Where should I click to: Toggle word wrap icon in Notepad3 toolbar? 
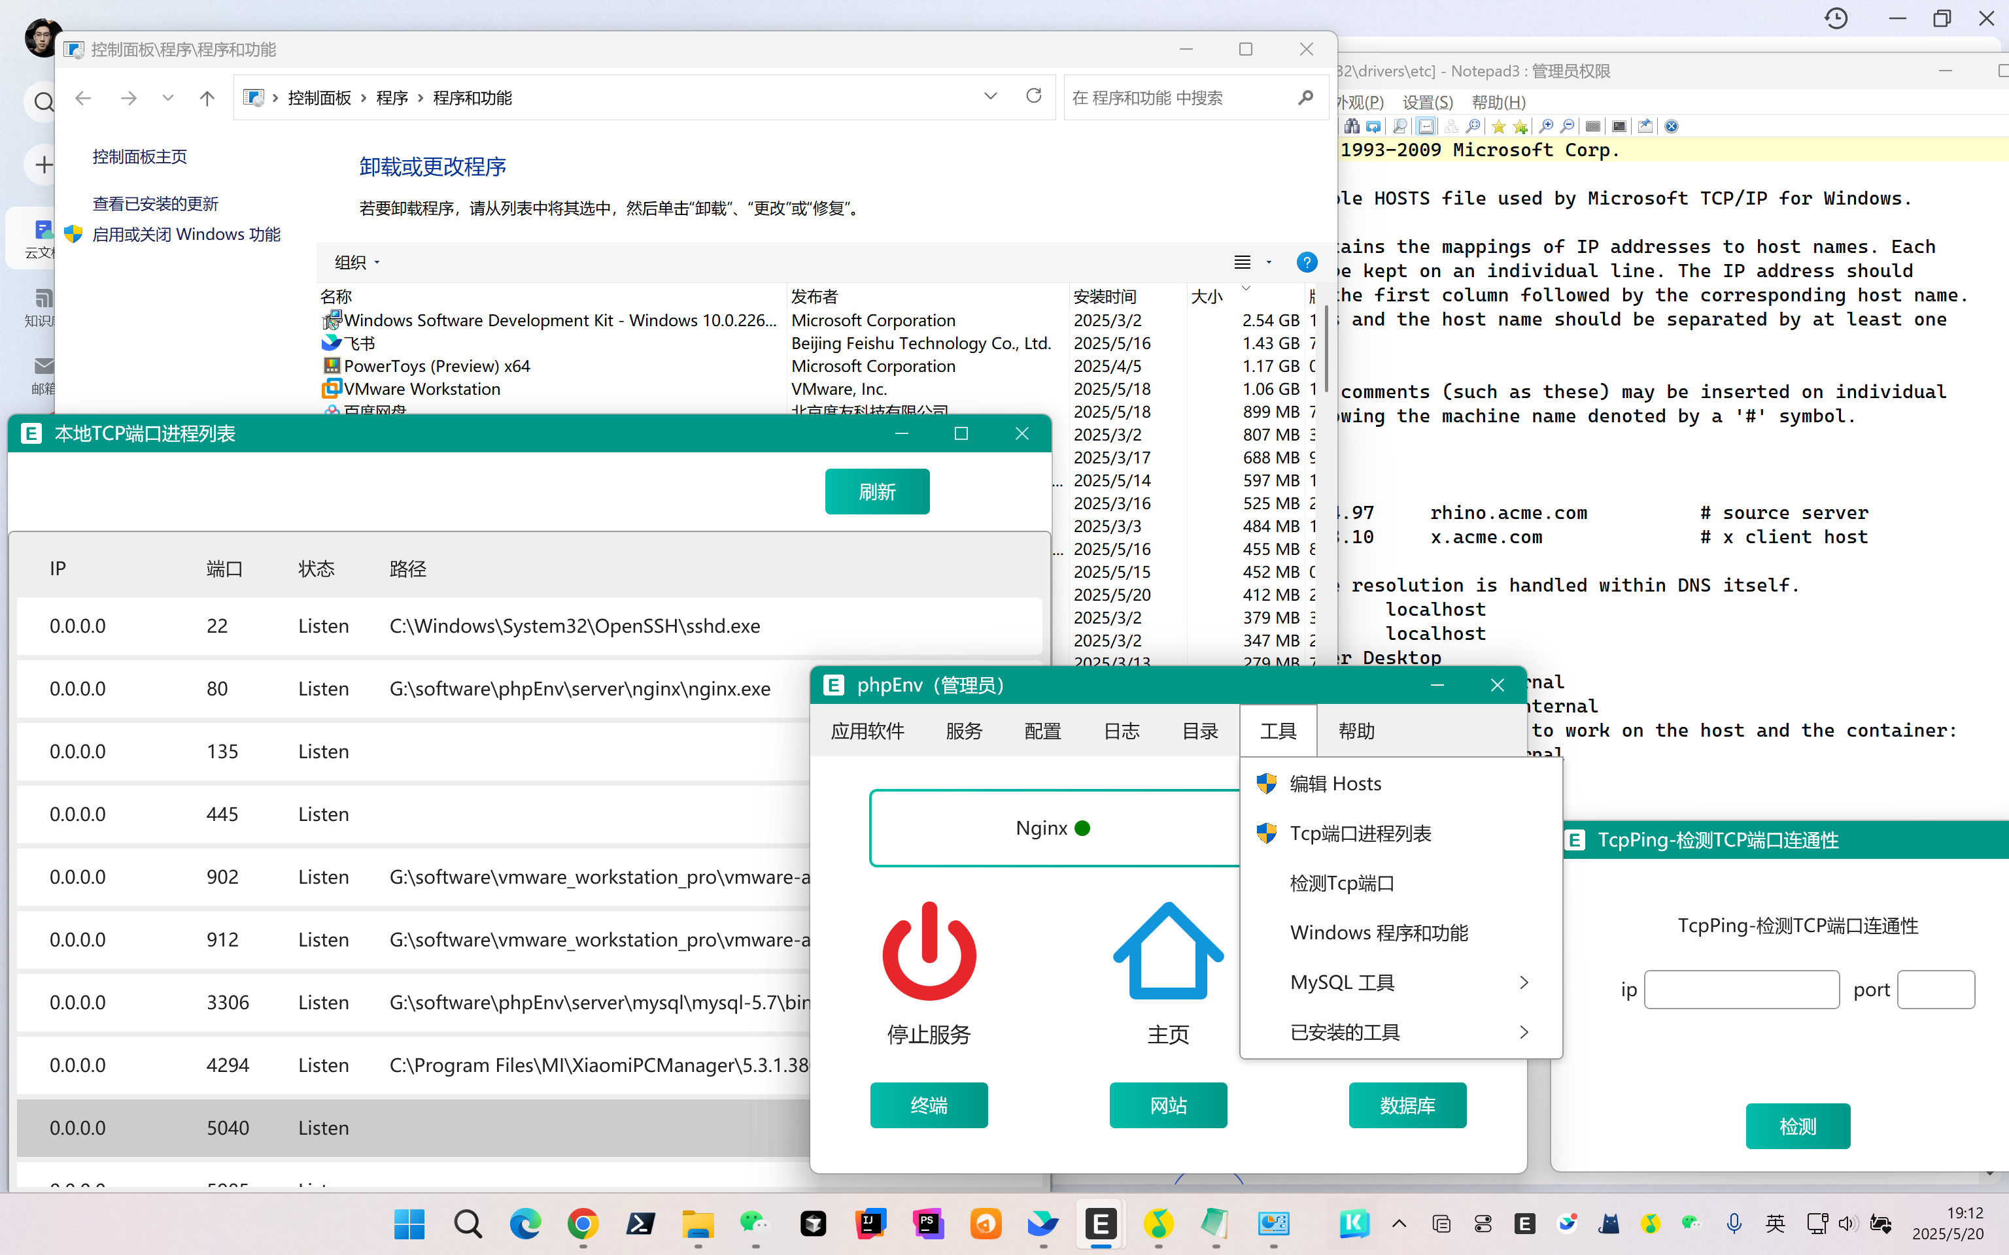click(x=1426, y=126)
